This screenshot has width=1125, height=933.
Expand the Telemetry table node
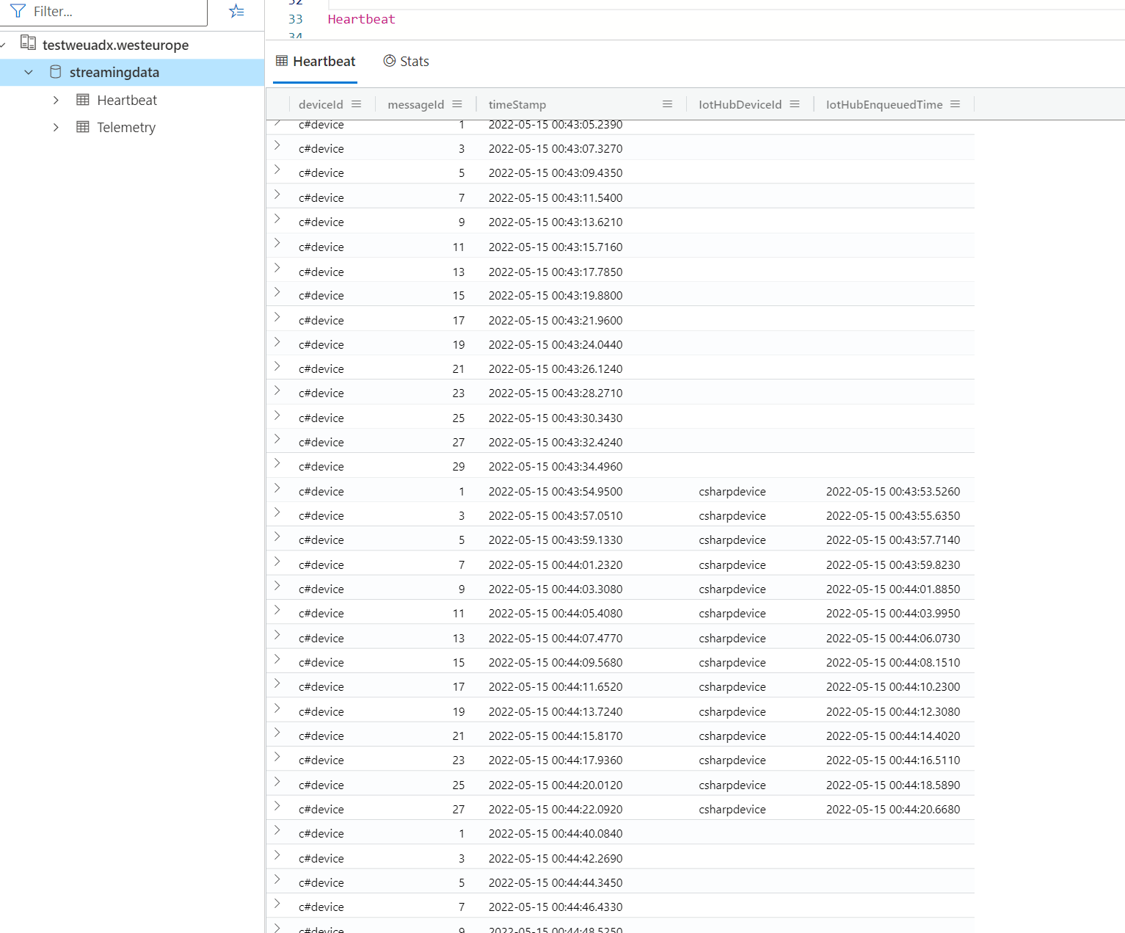point(56,127)
